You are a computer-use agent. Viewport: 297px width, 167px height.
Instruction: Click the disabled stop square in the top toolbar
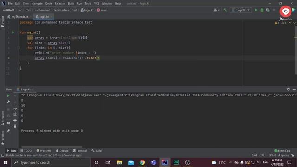[x=274, y=10]
